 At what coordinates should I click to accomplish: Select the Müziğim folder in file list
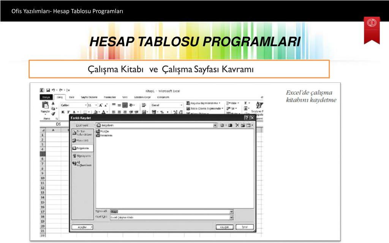pos(103,131)
